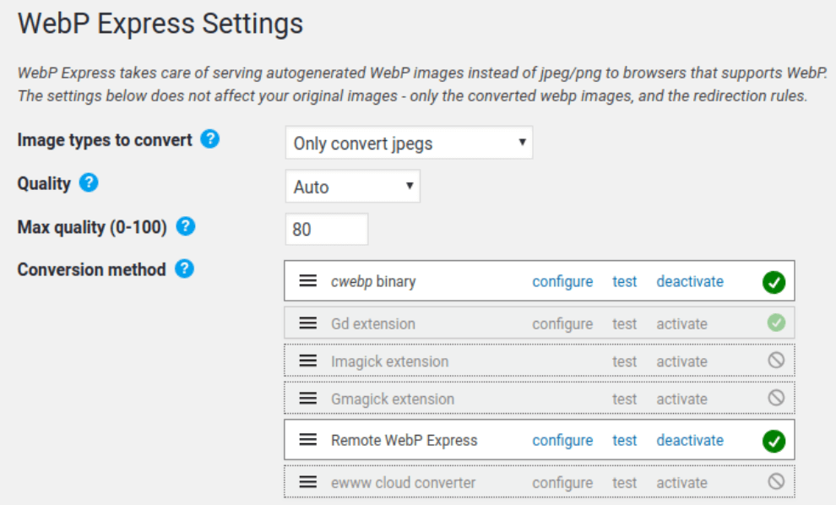Click help icon next to Image types to convert
836x505 pixels.
click(210, 139)
